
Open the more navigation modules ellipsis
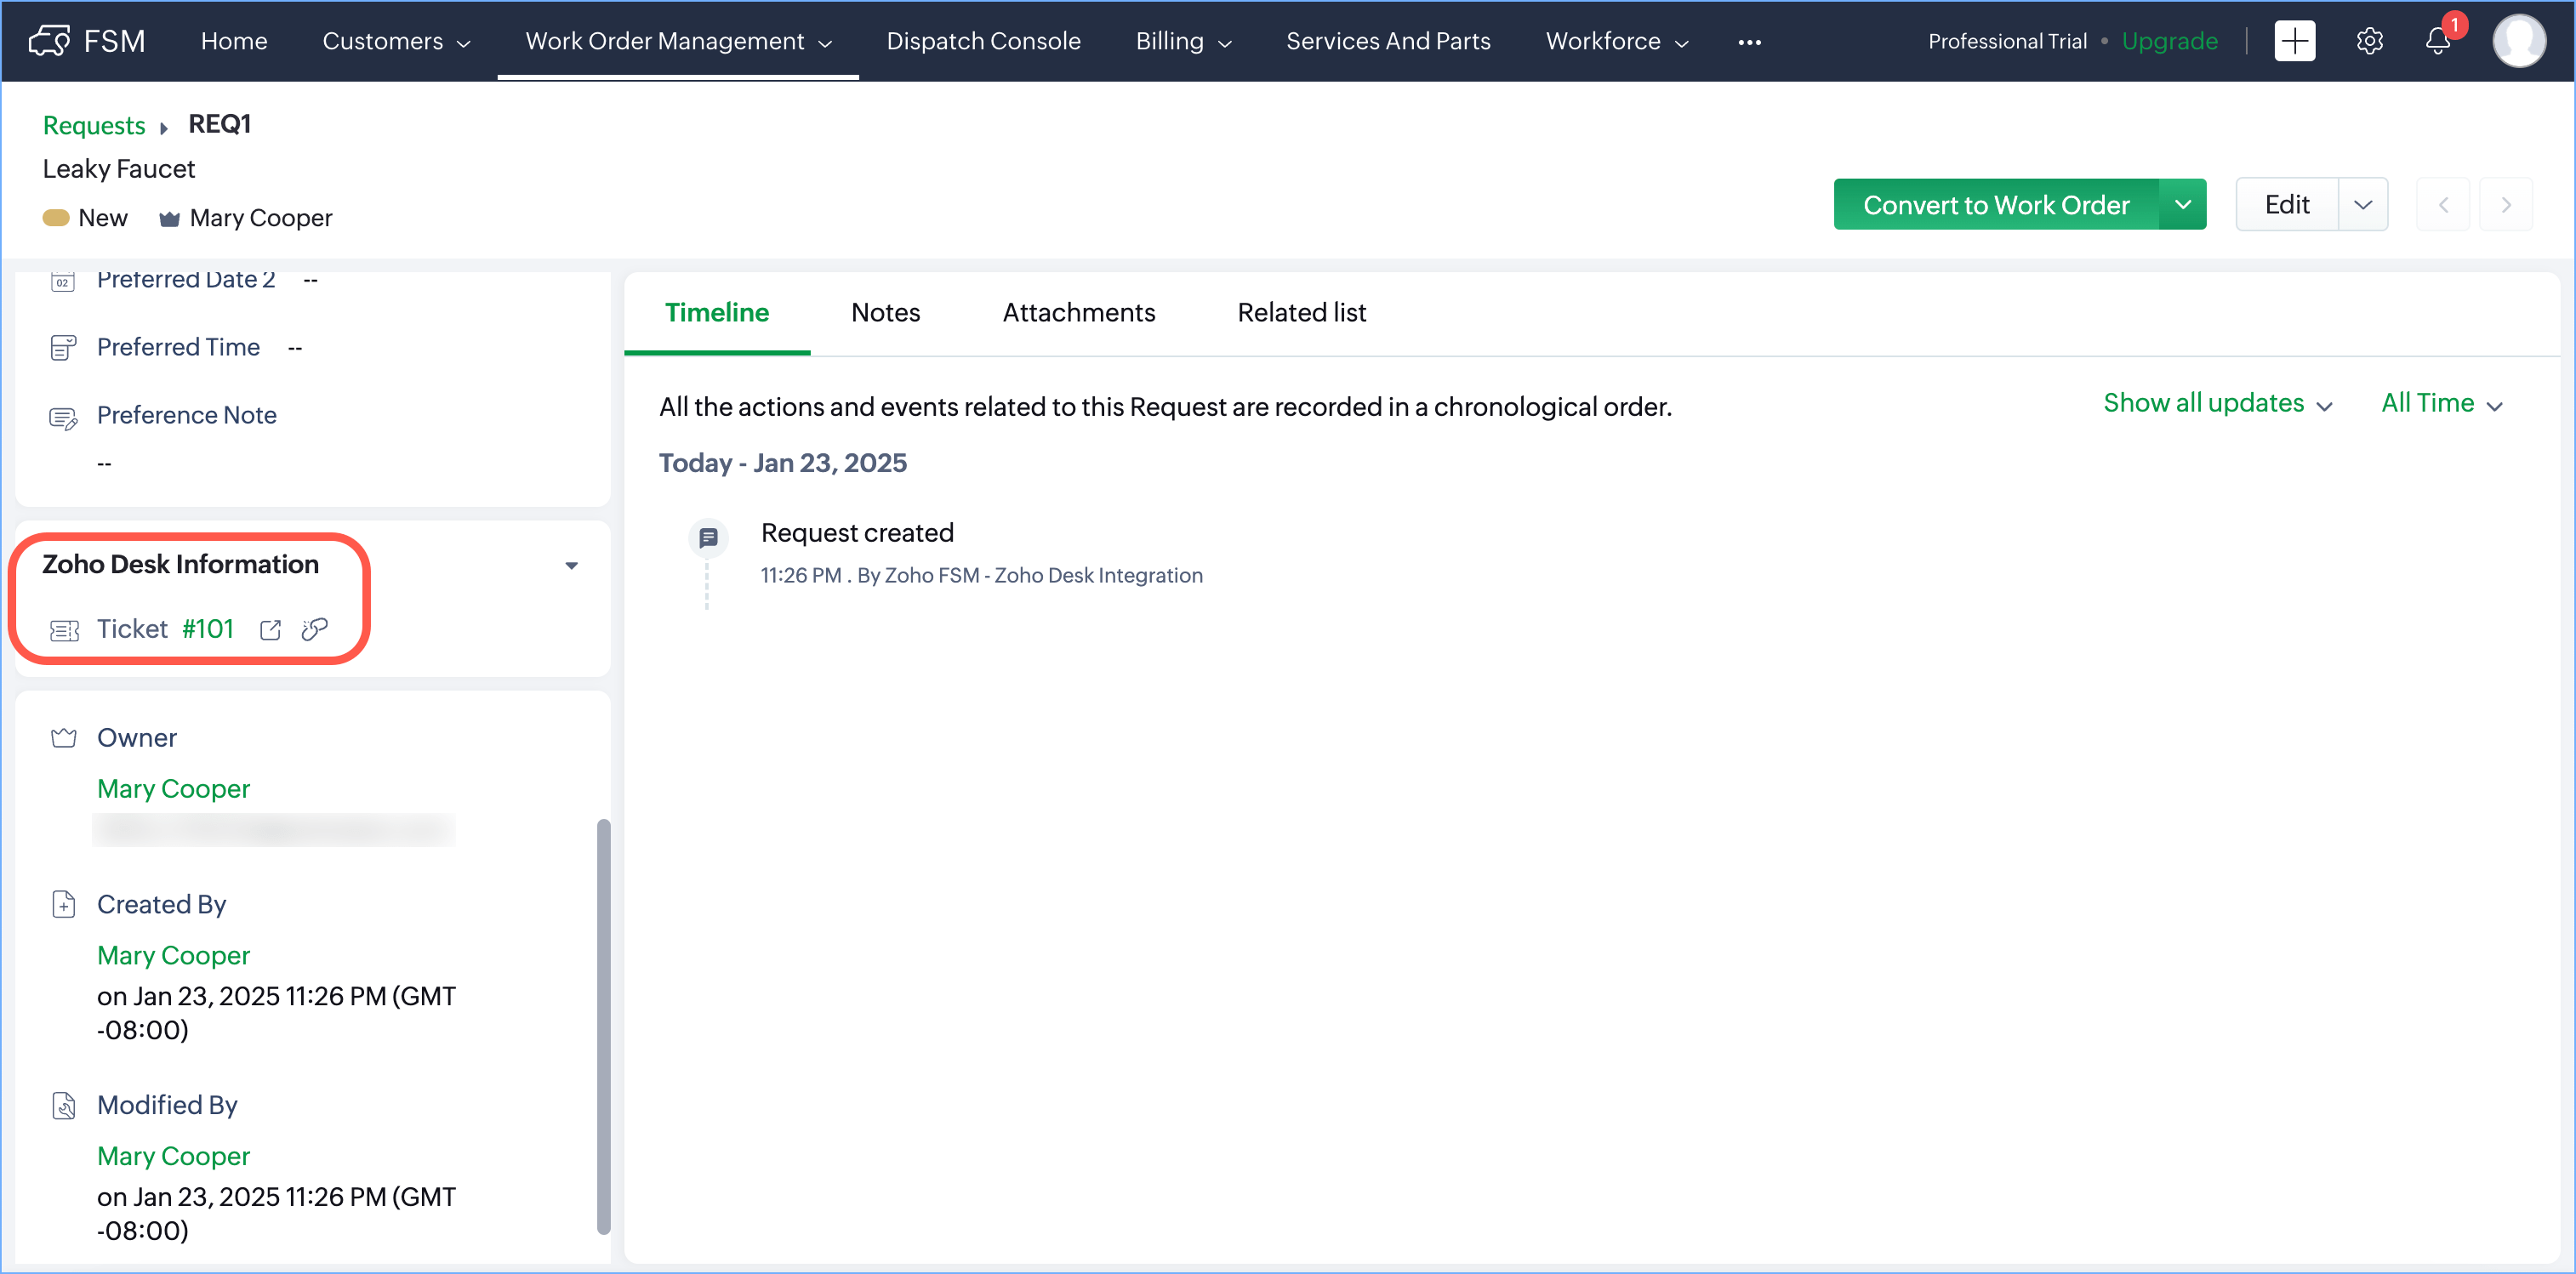click(x=1749, y=42)
